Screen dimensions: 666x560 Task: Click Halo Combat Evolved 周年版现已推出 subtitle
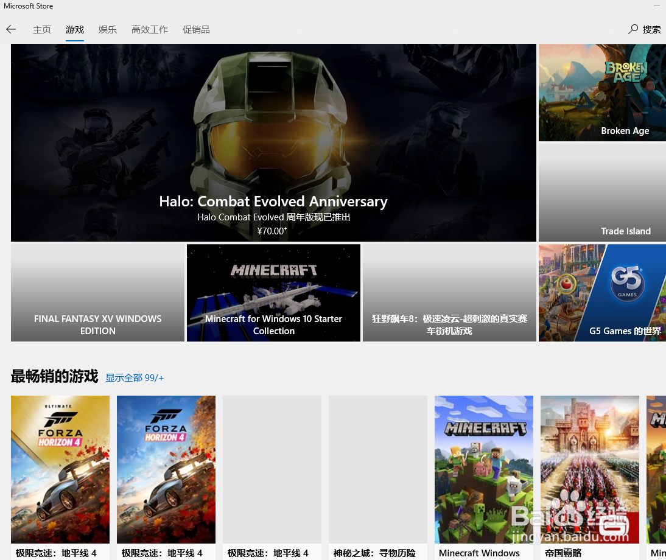tap(273, 217)
